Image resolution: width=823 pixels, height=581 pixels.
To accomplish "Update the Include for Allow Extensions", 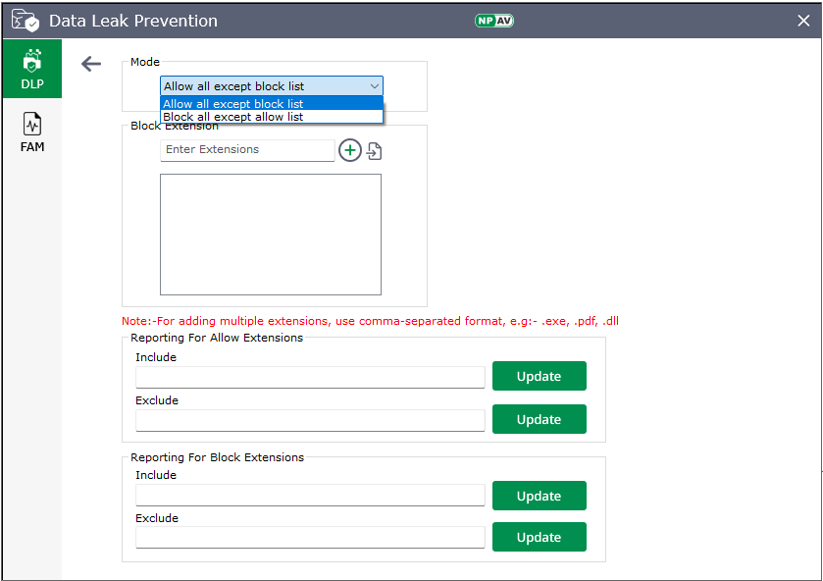I will (539, 376).
